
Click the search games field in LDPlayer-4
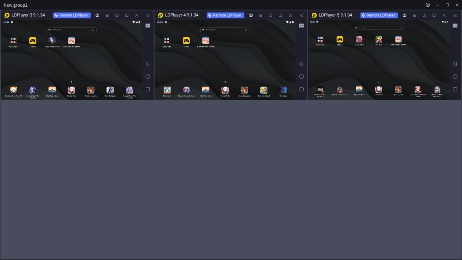225,29
